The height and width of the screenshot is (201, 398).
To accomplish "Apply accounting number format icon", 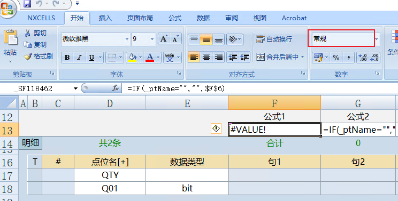I will coord(318,58).
